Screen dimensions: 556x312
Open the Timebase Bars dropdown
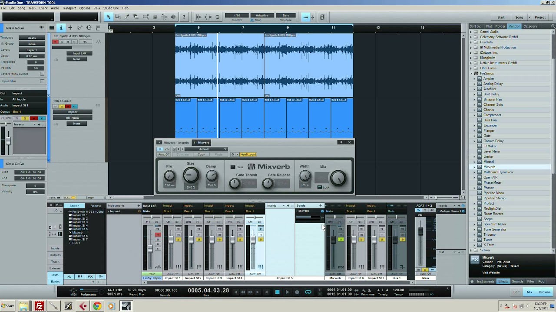click(286, 16)
